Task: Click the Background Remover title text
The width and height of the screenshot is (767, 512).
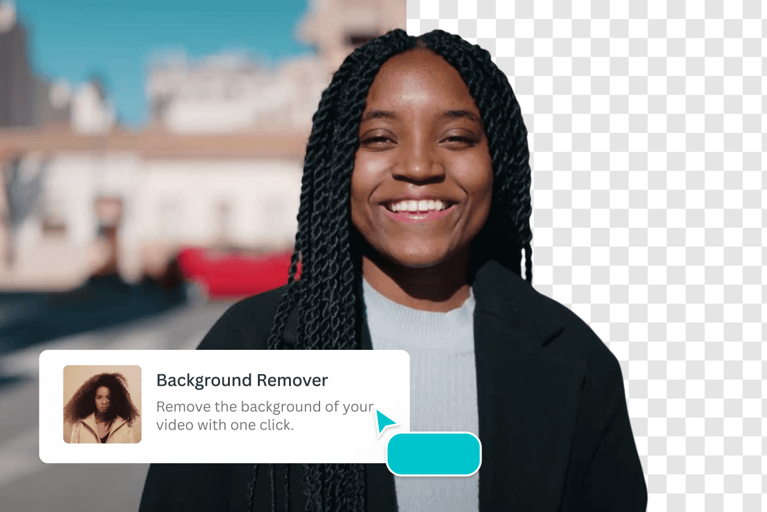Action: point(242,380)
